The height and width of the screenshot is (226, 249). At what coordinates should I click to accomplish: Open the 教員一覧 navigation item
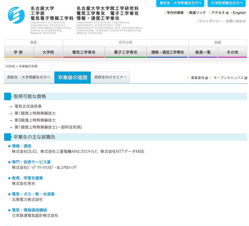(x=203, y=52)
